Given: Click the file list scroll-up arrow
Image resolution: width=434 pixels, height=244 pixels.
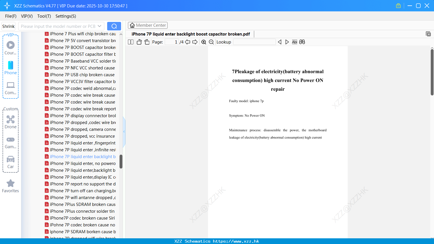Looking at the screenshot, I should (x=121, y=34).
